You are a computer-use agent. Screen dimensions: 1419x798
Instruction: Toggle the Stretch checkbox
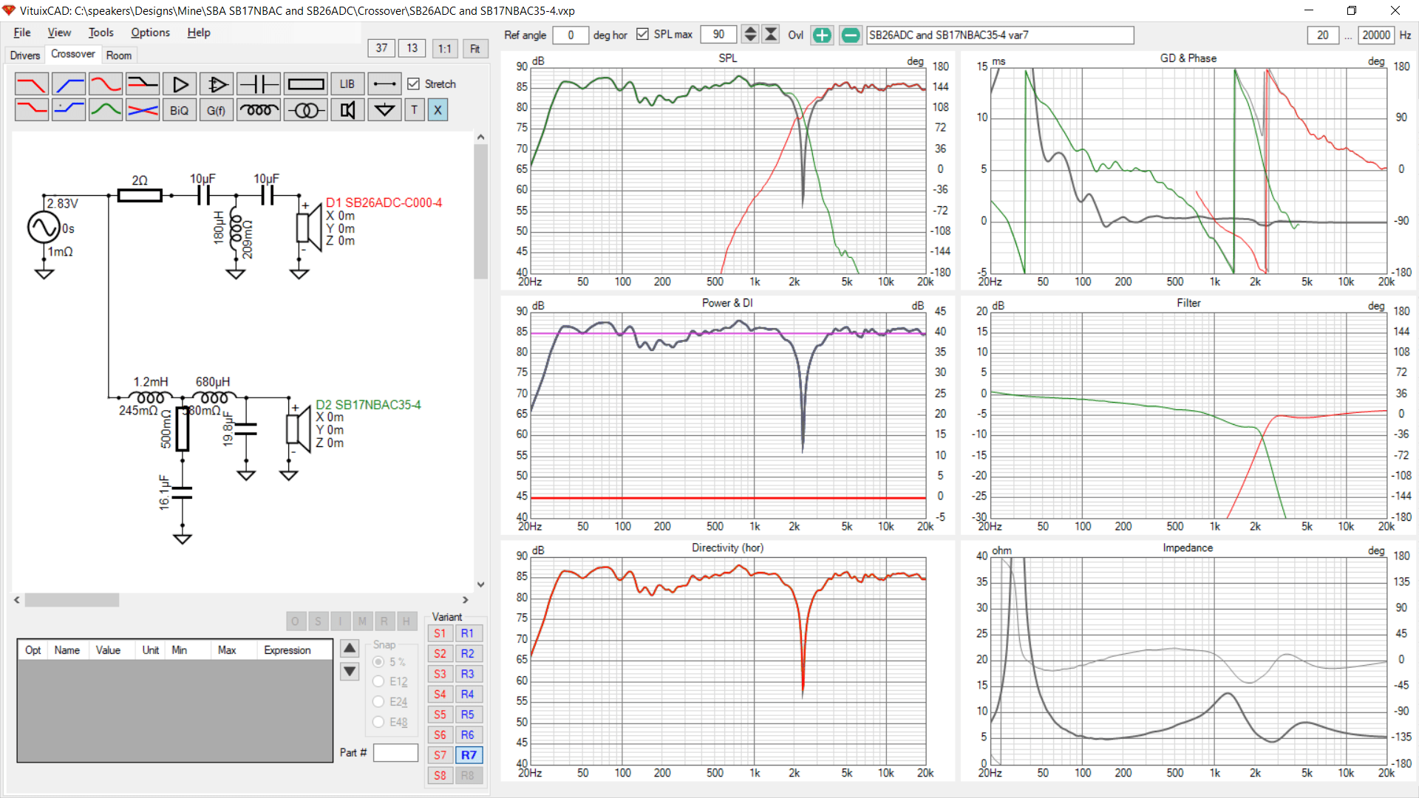click(414, 84)
